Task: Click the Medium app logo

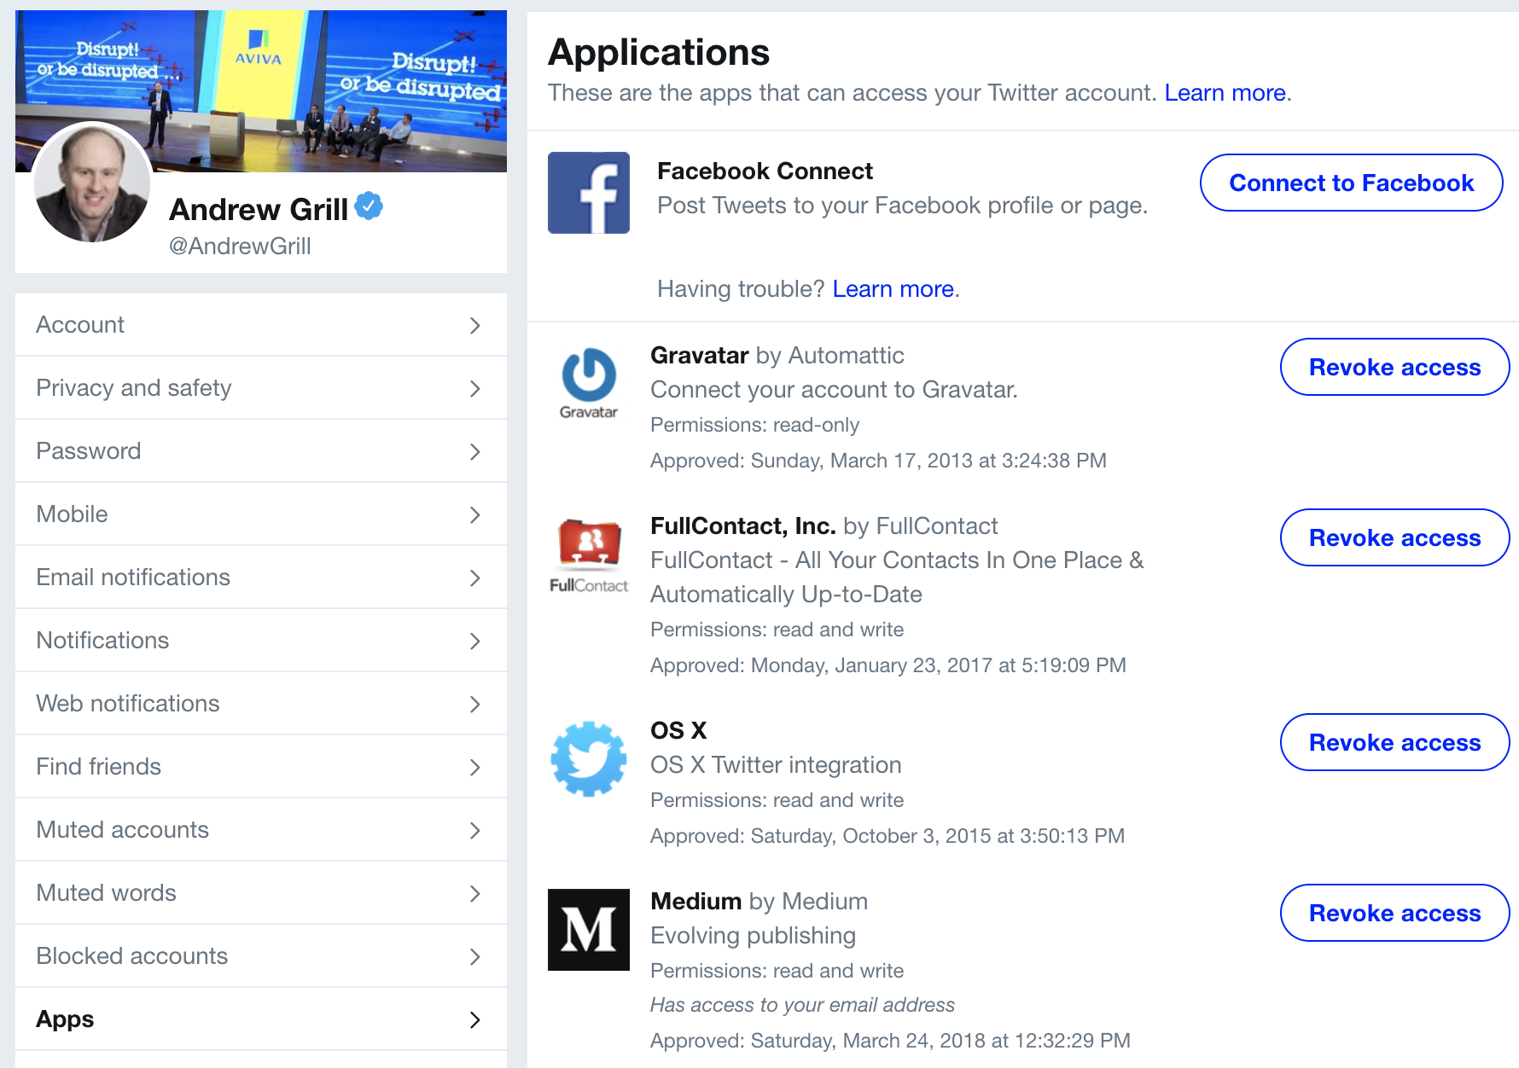Action: pyautogui.click(x=589, y=930)
